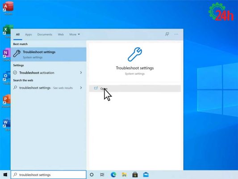The height and width of the screenshot is (179, 238).
Task: Click the Windows Start button
Action: coord(5,175)
